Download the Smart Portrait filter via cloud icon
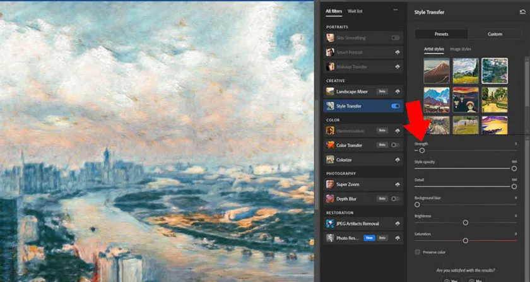Image resolution: width=530 pixels, height=282 pixels. point(397,52)
